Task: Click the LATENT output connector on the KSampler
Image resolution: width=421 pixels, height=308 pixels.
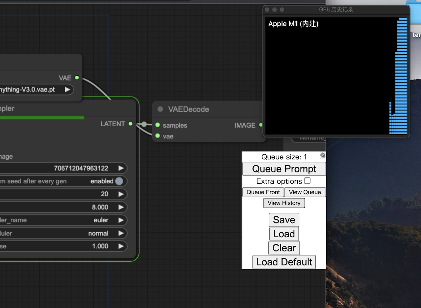Action: (x=130, y=124)
